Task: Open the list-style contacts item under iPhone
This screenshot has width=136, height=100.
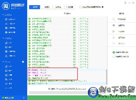Action: (x=8, y=84)
